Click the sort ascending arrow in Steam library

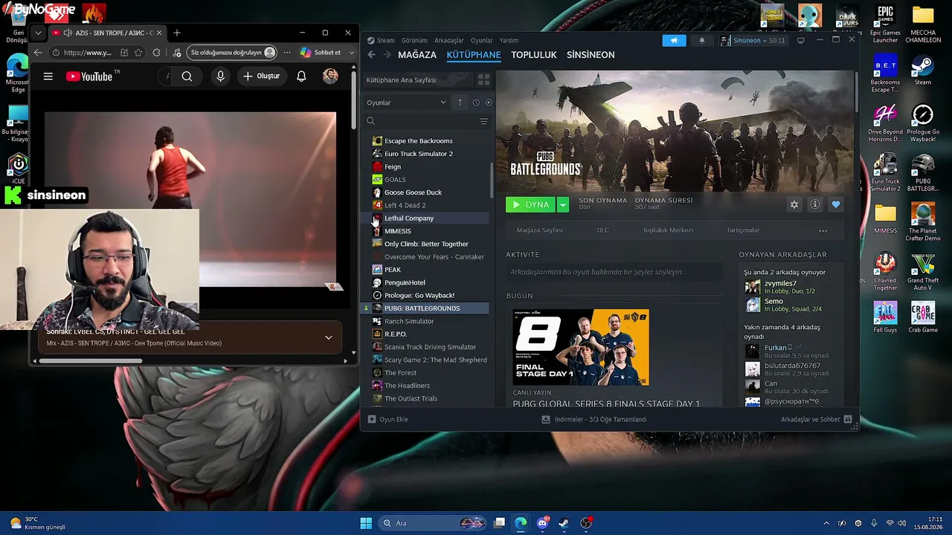pos(460,103)
